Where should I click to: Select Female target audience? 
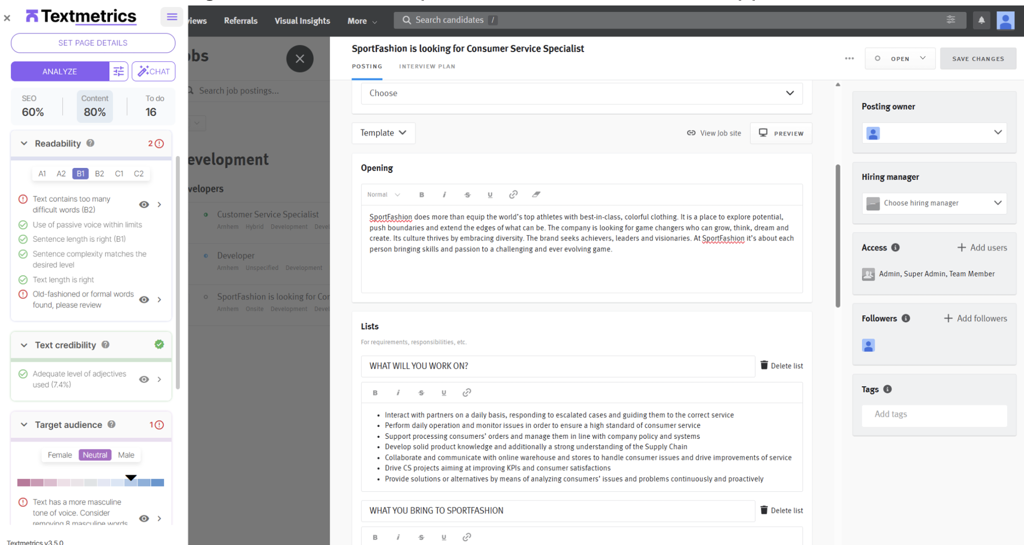(x=60, y=455)
